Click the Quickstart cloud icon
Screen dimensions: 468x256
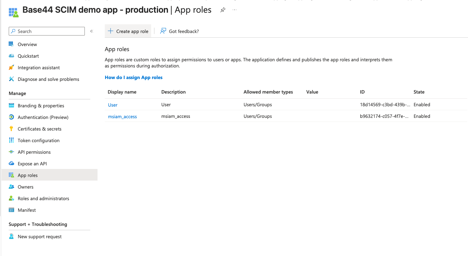click(x=11, y=56)
